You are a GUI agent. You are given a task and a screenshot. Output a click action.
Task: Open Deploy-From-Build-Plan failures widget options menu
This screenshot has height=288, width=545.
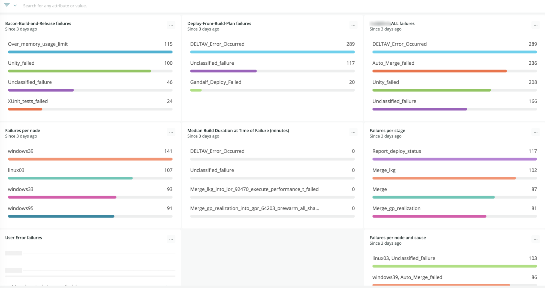(x=353, y=25)
